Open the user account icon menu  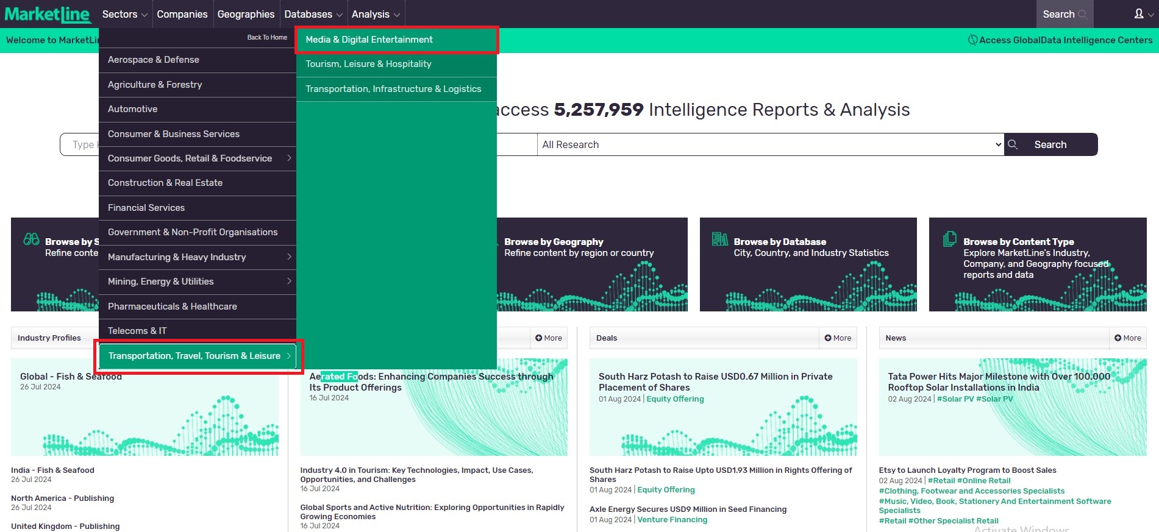tap(1138, 14)
